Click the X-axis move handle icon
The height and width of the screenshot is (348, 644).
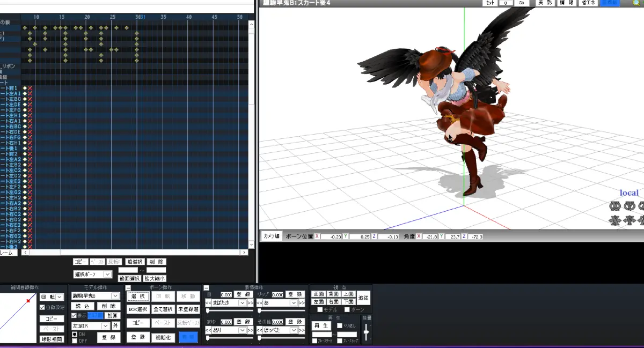614,220
